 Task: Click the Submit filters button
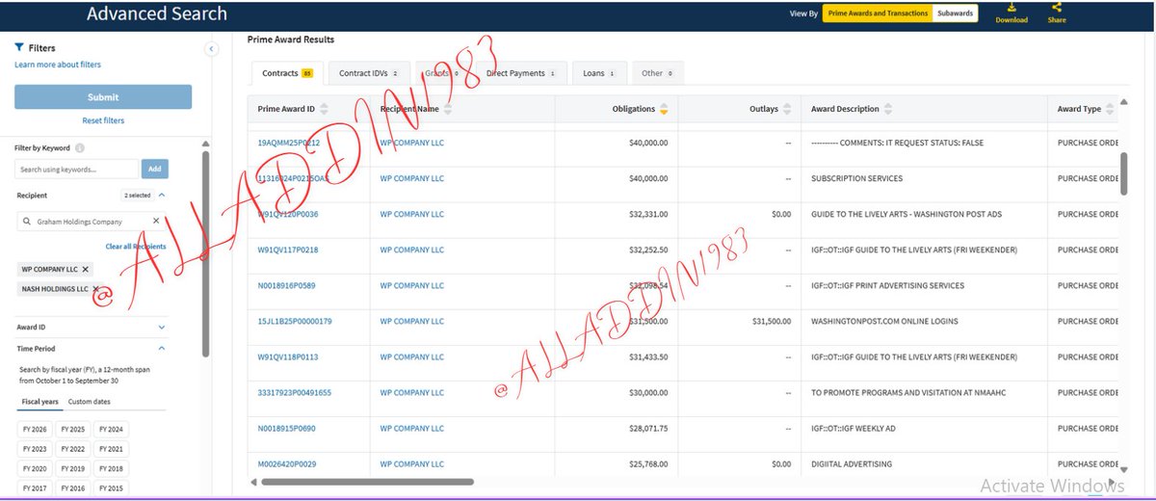point(103,97)
